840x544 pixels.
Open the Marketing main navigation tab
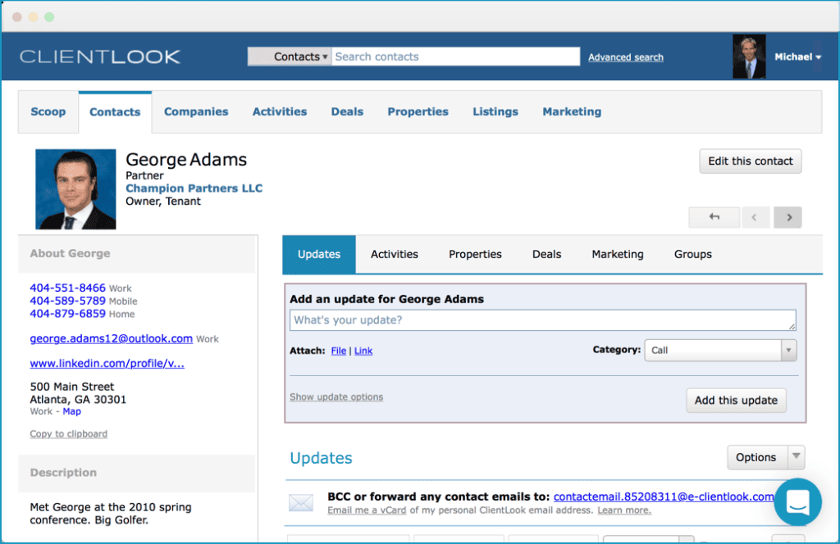[x=572, y=111]
